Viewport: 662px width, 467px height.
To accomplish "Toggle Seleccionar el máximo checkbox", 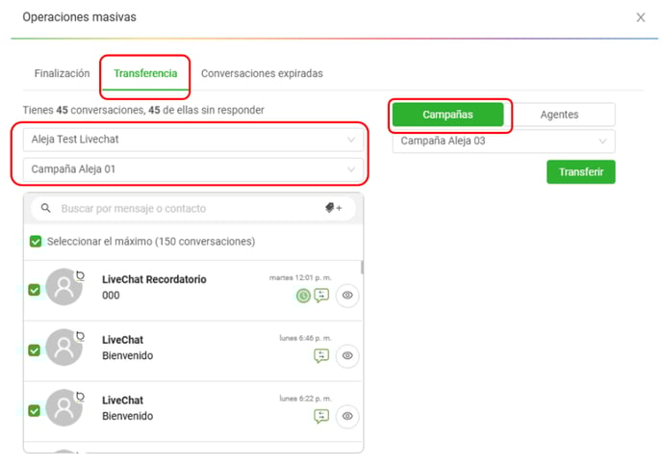I will tap(36, 242).
